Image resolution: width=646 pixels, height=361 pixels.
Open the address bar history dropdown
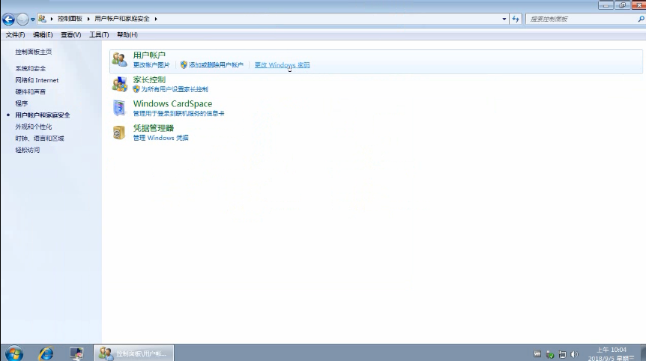(x=504, y=19)
